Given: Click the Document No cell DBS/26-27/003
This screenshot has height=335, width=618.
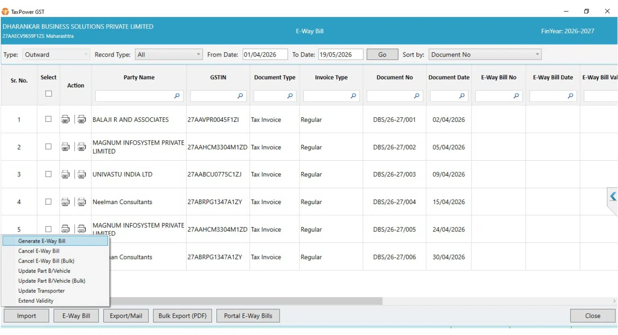Looking at the screenshot, I should tap(394, 174).
